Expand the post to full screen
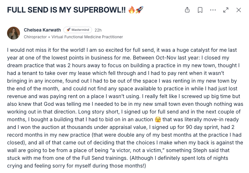Image resolution: width=249 pixels, height=173 pixels. [x=226, y=10]
